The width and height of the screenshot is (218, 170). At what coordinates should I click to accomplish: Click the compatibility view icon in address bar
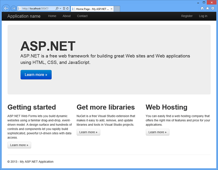click(x=64, y=8)
